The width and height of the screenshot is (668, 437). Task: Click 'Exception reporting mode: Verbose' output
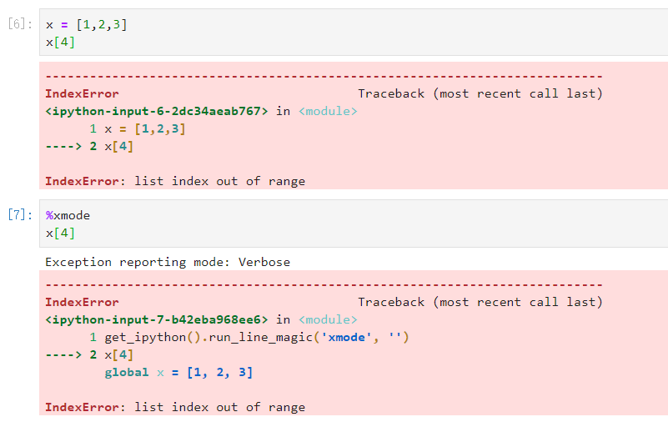168,262
